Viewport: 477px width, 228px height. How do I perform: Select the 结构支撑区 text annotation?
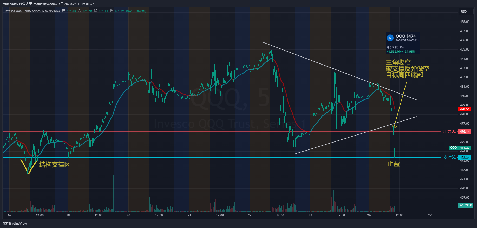click(55, 165)
